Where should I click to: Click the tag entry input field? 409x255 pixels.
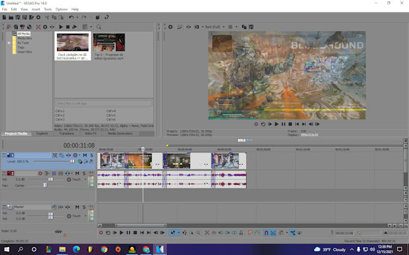104,103
